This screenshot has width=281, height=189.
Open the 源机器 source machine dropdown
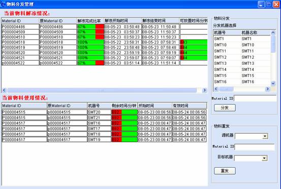coord(265,136)
